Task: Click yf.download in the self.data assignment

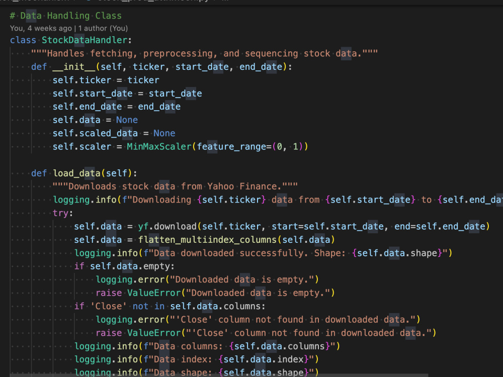Action: [167, 226]
